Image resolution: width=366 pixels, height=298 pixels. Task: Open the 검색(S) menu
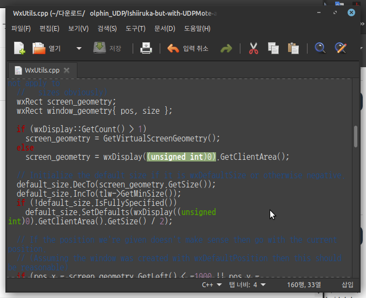[107, 29]
